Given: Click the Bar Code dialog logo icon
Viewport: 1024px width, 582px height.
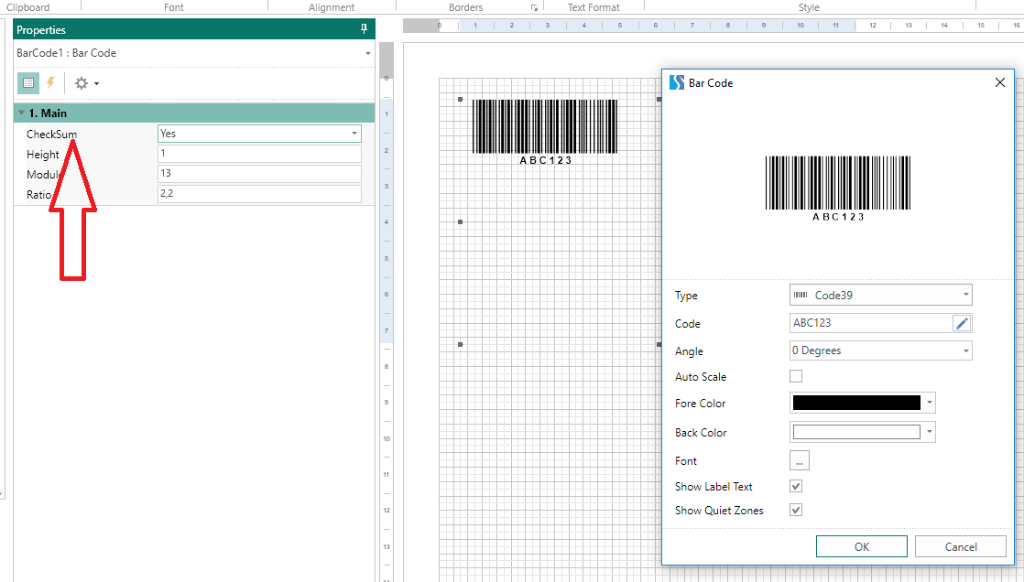Looking at the screenshot, I should (x=677, y=83).
